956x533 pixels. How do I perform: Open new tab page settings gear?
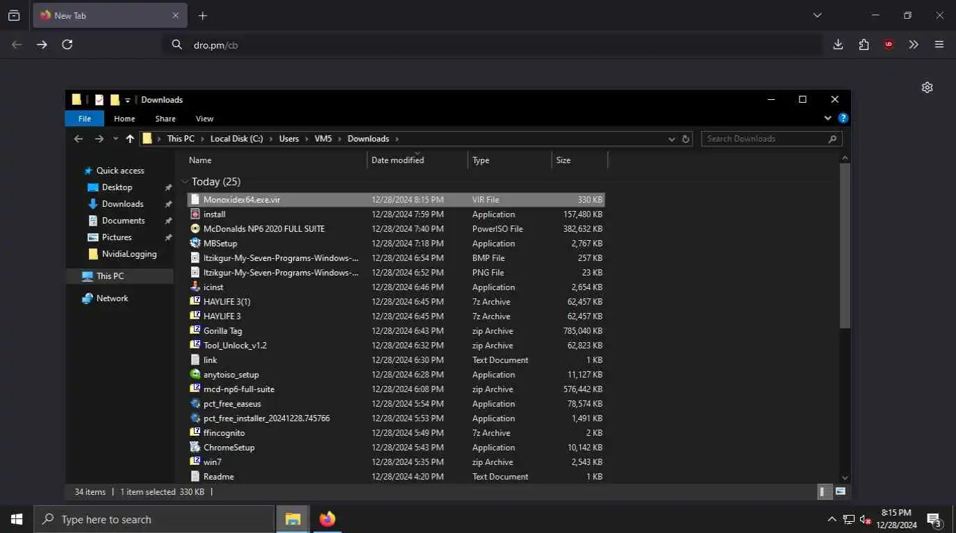[927, 87]
